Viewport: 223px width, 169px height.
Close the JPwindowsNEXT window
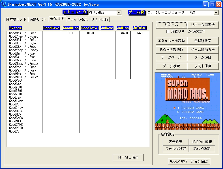pyautogui.click(x=218, y=5)
